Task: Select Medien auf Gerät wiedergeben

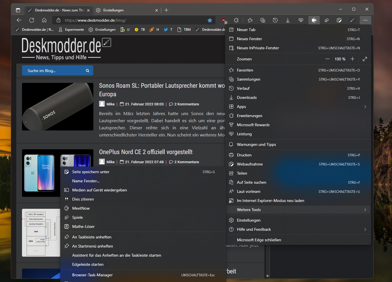Action: [x=143, y=190]
